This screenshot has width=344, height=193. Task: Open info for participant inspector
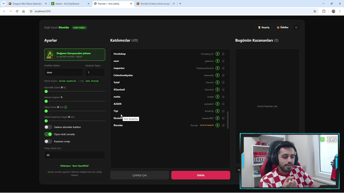(x=217, y=68)
